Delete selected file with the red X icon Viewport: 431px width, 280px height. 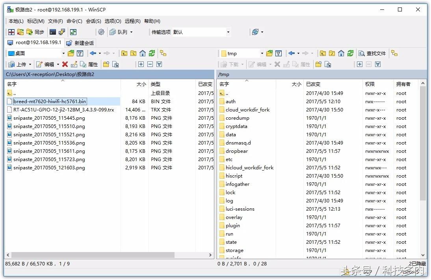pos(65,64)
